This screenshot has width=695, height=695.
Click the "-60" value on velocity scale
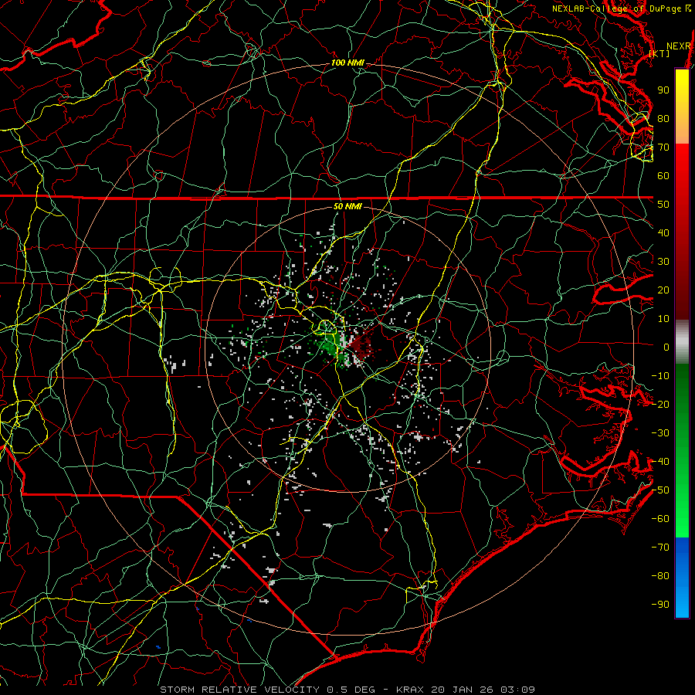click(660, 519)
